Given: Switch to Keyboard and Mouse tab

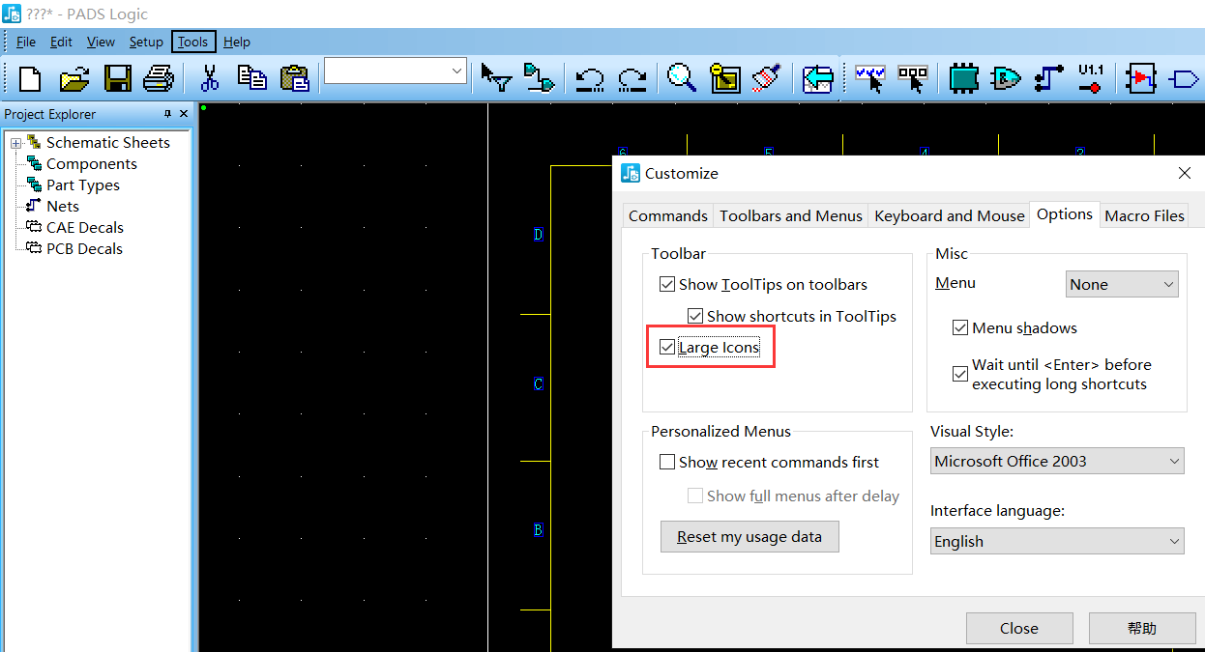Looking at the screenshot, I should 950,215.
